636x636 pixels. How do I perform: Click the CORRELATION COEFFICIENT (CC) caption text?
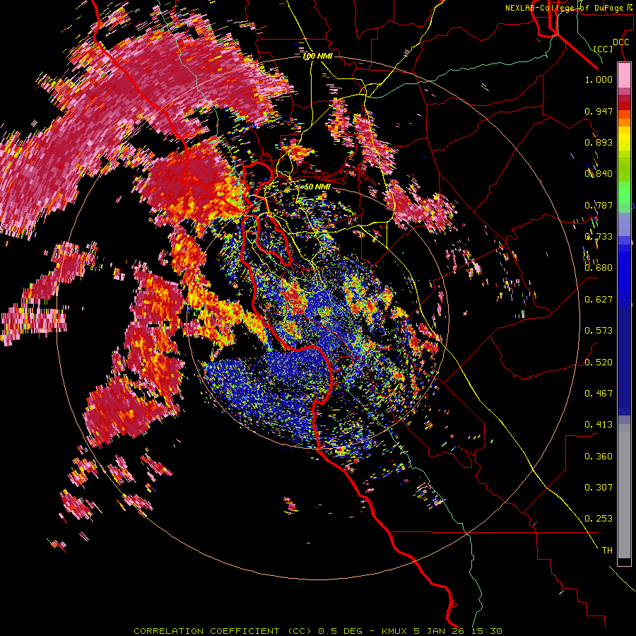coord(223,631)
